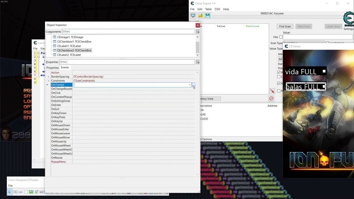
Task: Click the ellipsis button beside OnChange
Action: [194, 85]
